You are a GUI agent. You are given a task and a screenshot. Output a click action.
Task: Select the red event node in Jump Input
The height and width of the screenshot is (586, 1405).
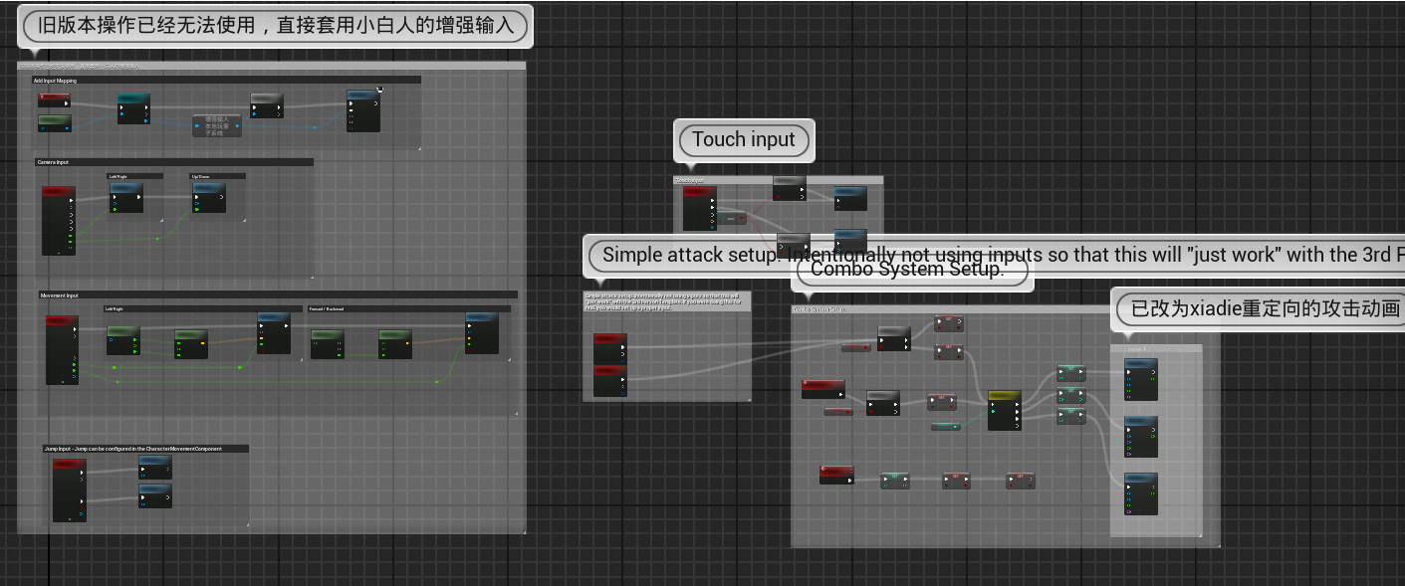69,465
